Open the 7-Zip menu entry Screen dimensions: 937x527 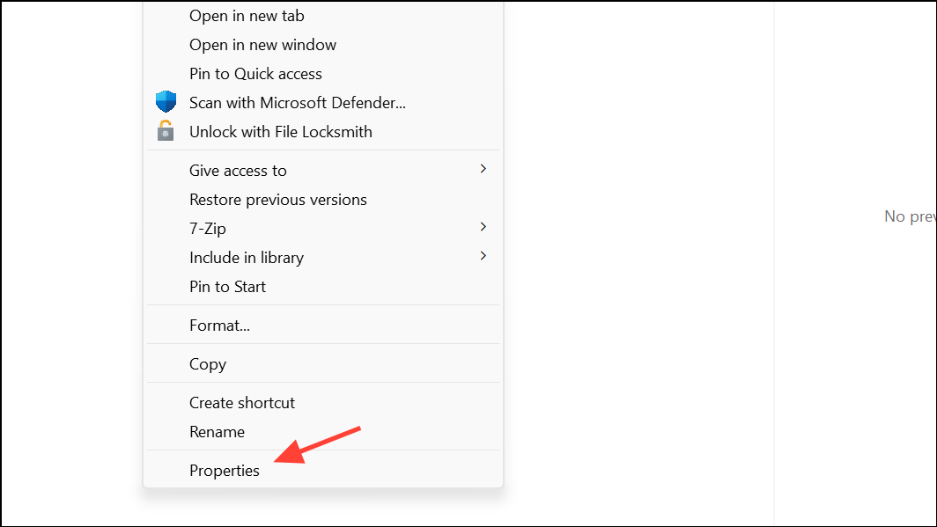pos(209,227)
